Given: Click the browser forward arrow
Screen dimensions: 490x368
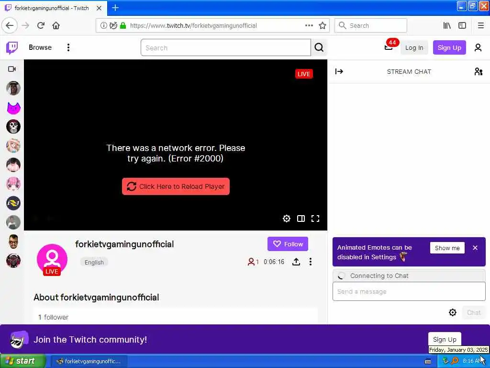Looking at the screenshot, I should [x=26, y=26].
